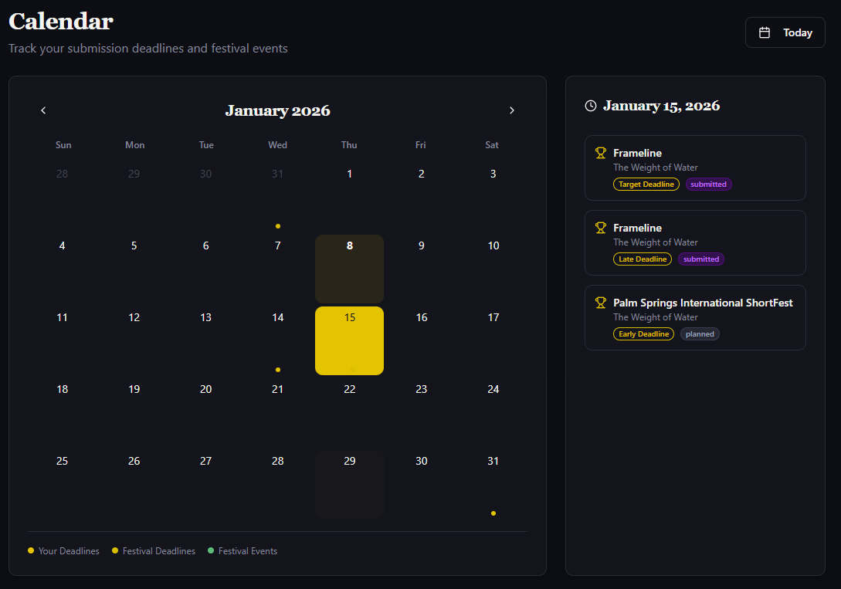
Task: Click the Calendar page heading
Action: tap(60, 22)
